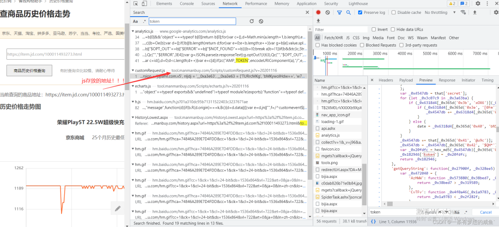
Task: Open the Sources tab
Action: [208, 4]
